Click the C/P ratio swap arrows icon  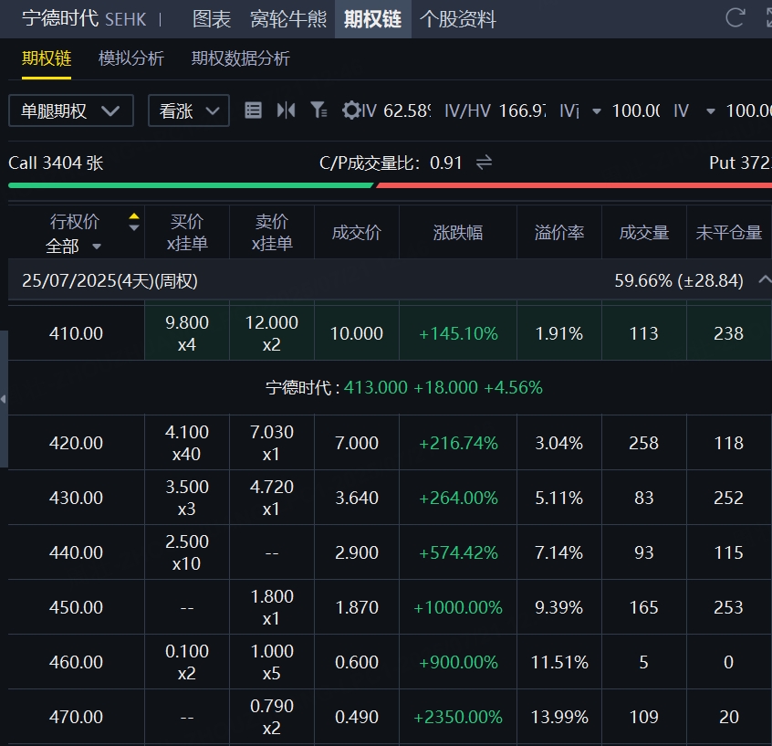[x=485, y=163]
